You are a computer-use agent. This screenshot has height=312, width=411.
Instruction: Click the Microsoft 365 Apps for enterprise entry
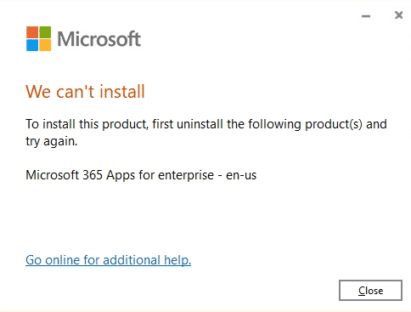(x=141, y=175)
